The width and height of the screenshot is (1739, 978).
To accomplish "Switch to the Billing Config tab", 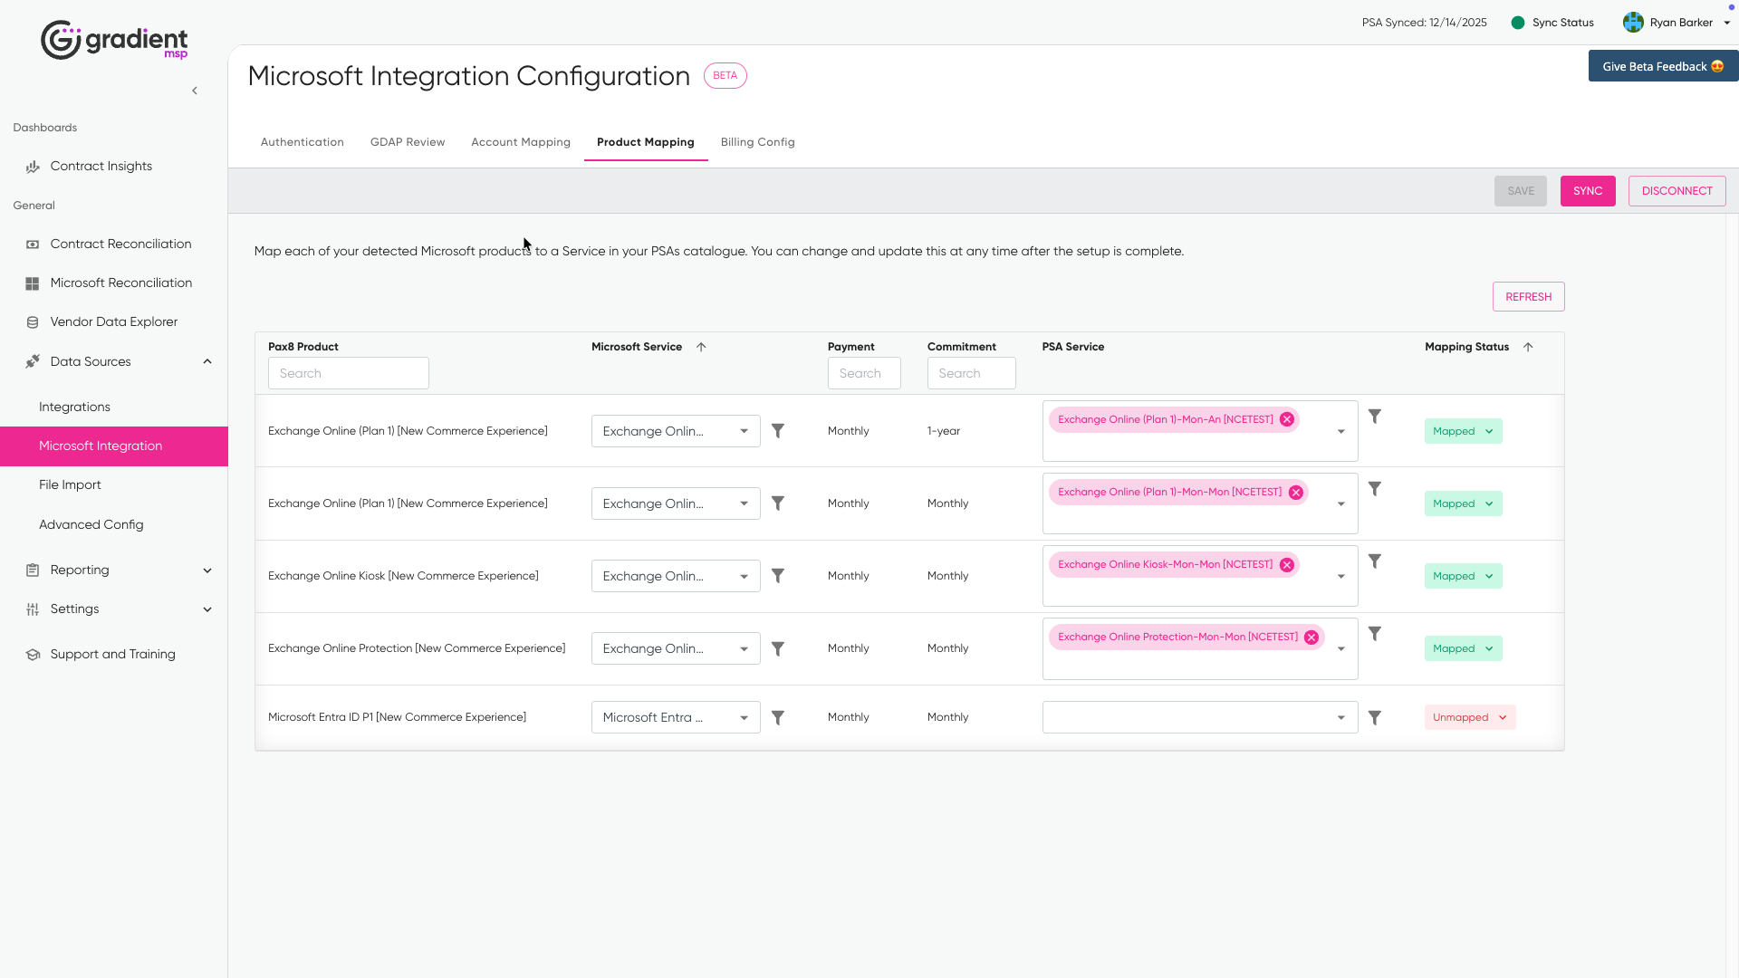I will tap(758, 142).
